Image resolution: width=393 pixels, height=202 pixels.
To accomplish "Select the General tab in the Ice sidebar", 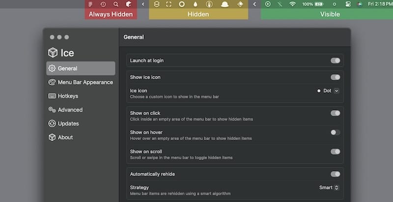I will click(81, 68).
